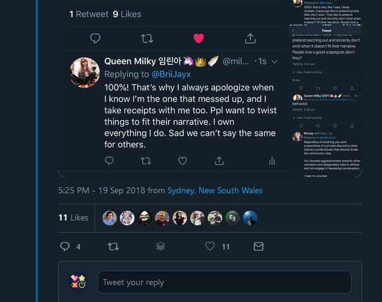The width and height of the screenshot is (382, 302).
Task: Click the stacked layers icon in bottom row
Action: [160, 246]
